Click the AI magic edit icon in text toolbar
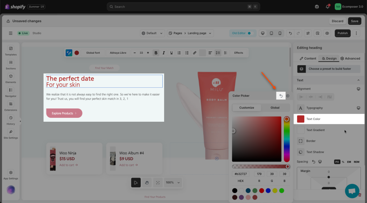 pyautogui.click(x=69, y=53)
